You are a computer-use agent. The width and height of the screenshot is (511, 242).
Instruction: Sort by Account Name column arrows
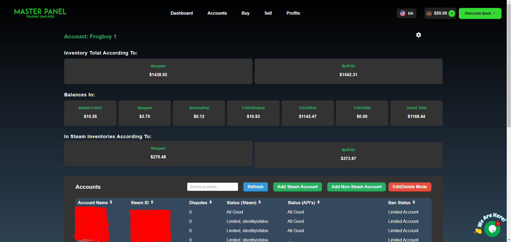[x=111, y=202]
